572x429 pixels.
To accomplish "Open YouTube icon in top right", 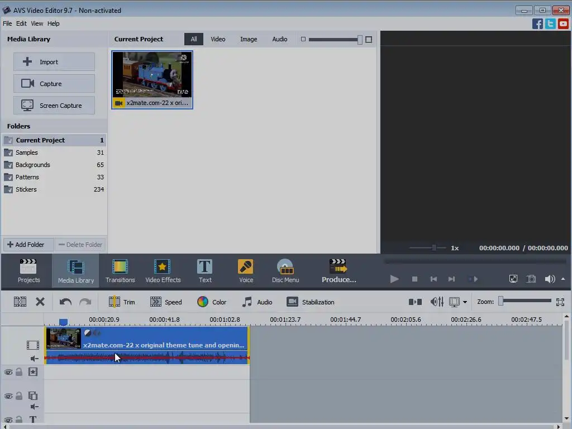I will 563,23.
